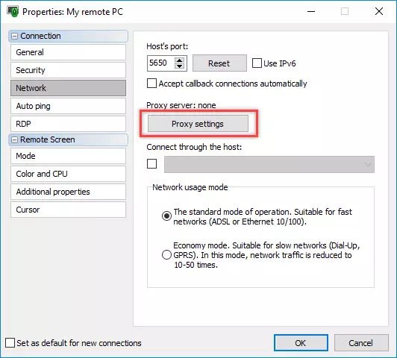
Task: Click the Proxy settings button
Action: [x=198, y=124]
